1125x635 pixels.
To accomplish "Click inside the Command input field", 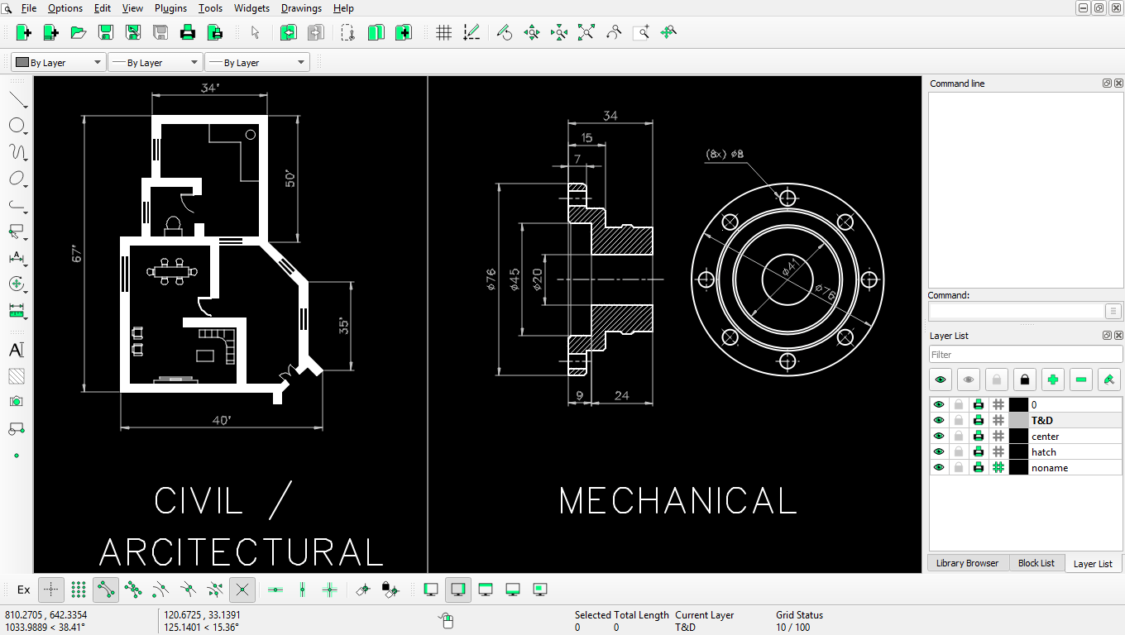I will coord(1016,311).
